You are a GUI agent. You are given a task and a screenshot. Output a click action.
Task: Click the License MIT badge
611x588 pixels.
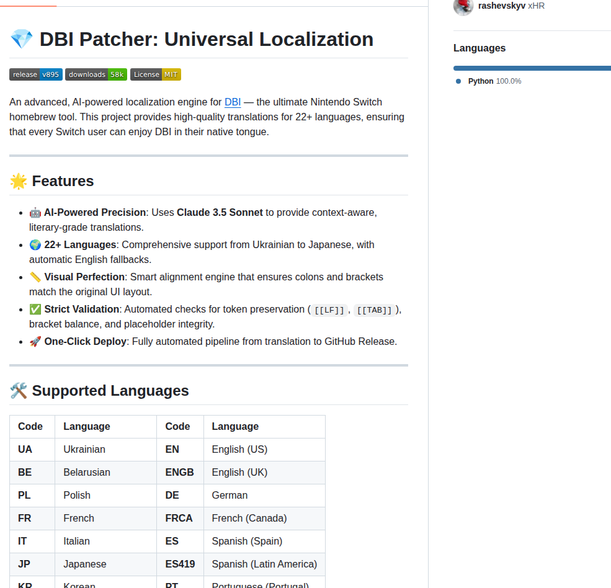coord(156,74)
